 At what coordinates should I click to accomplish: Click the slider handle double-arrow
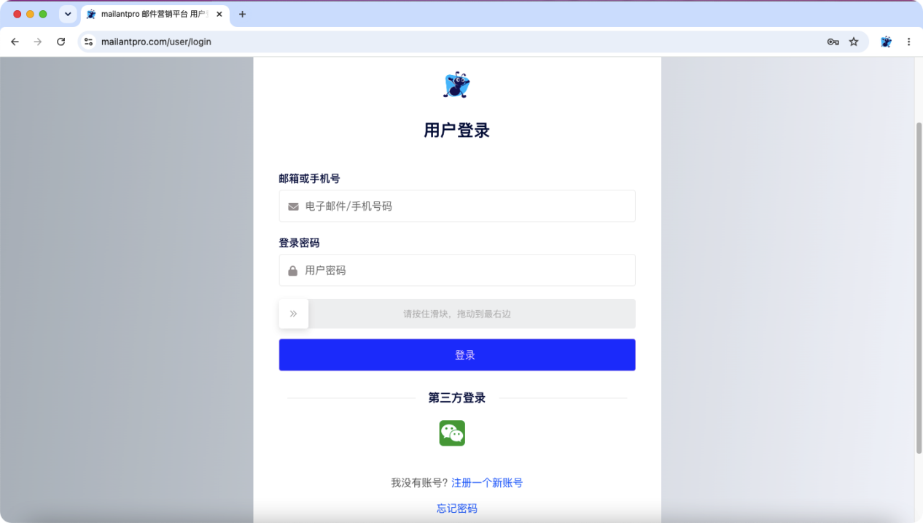[x=293, y=314]
